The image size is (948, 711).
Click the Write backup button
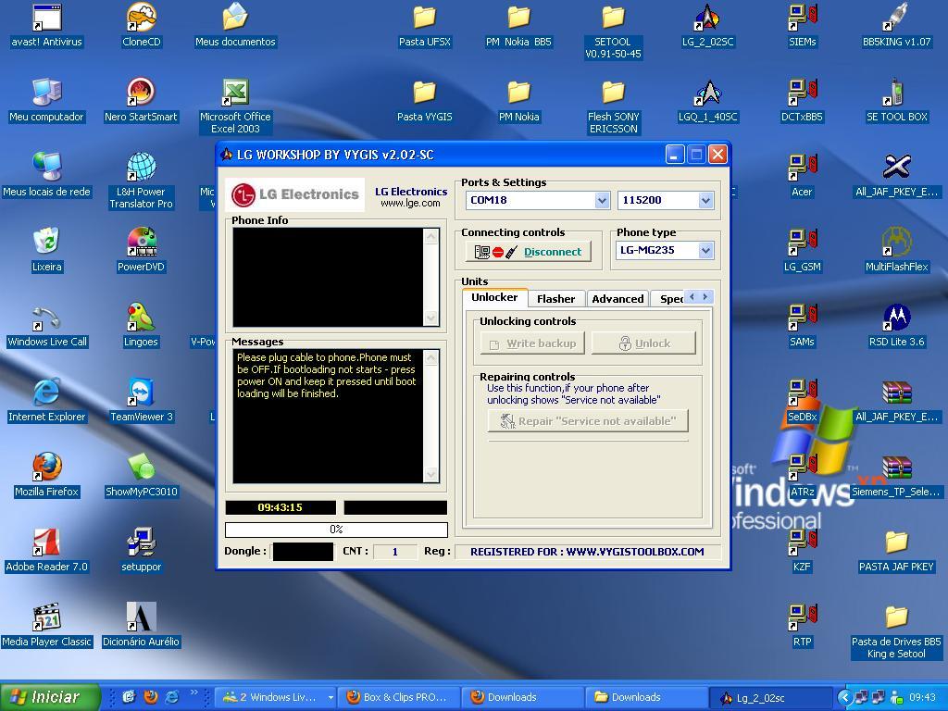532,343
